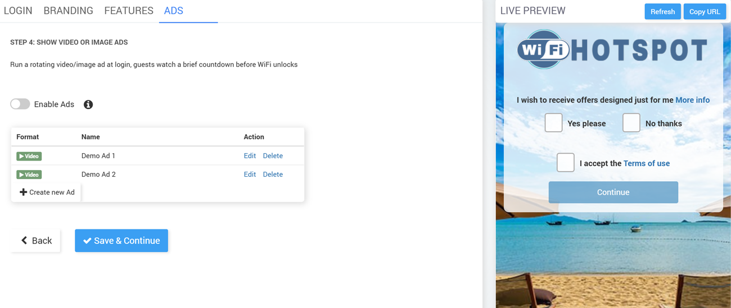
Task: Select the ADS tab
Action: point(174,11)
